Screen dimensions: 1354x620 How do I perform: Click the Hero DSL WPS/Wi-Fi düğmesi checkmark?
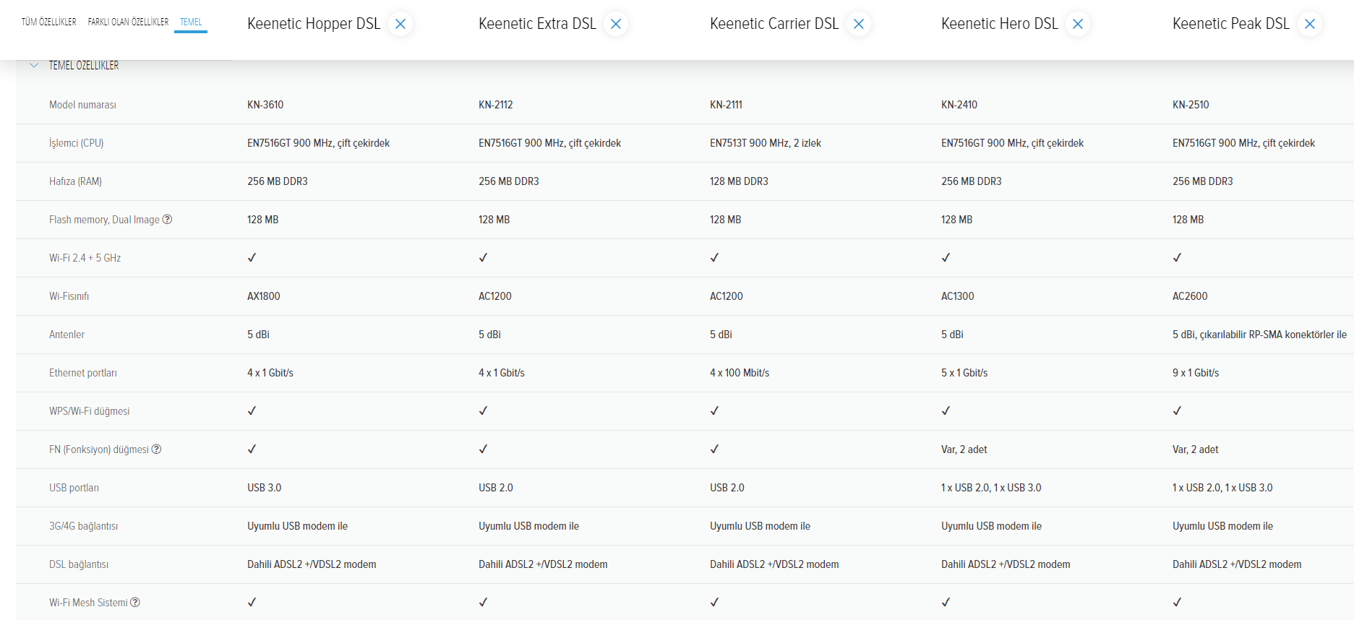tap(946, 411)
